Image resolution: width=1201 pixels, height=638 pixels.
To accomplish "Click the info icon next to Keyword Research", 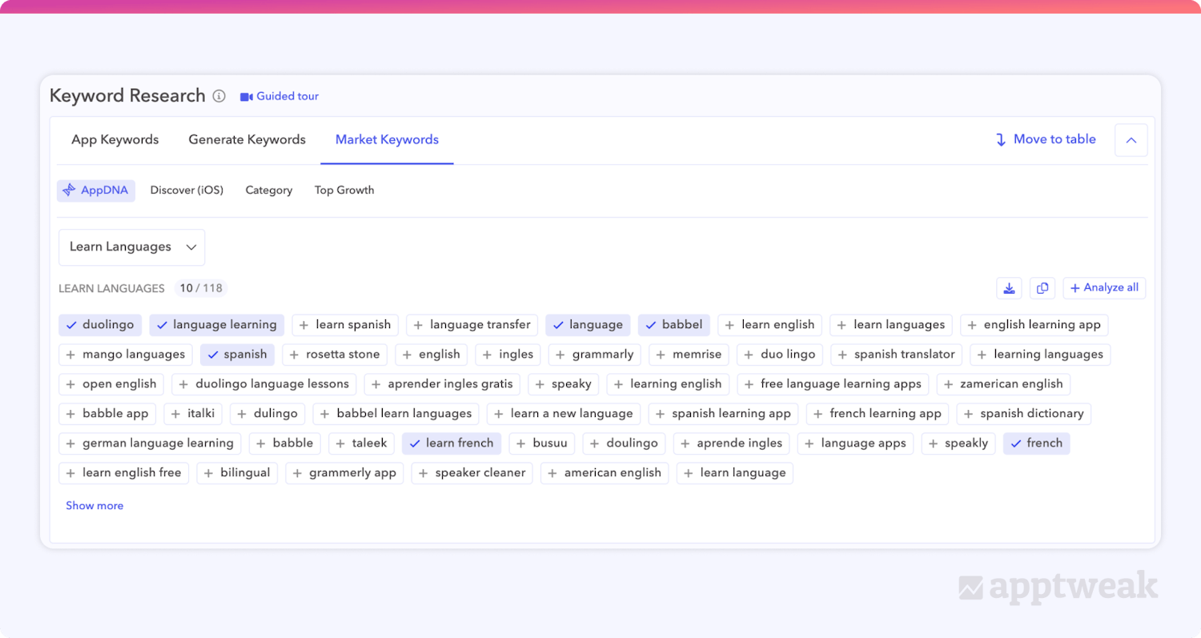I will point(219,95).
